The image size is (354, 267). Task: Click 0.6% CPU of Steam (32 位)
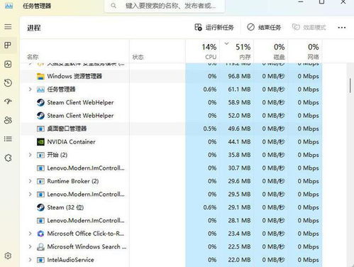point(210,207)
